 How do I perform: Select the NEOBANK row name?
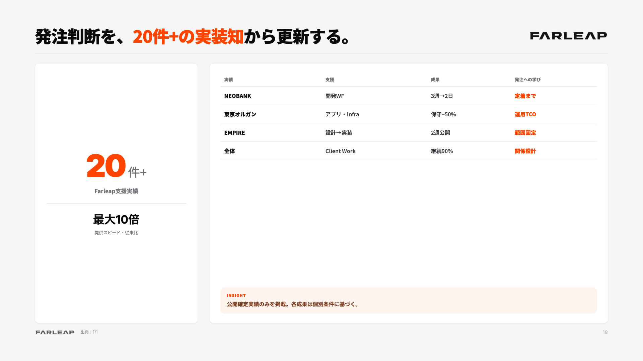pos(238,96)
